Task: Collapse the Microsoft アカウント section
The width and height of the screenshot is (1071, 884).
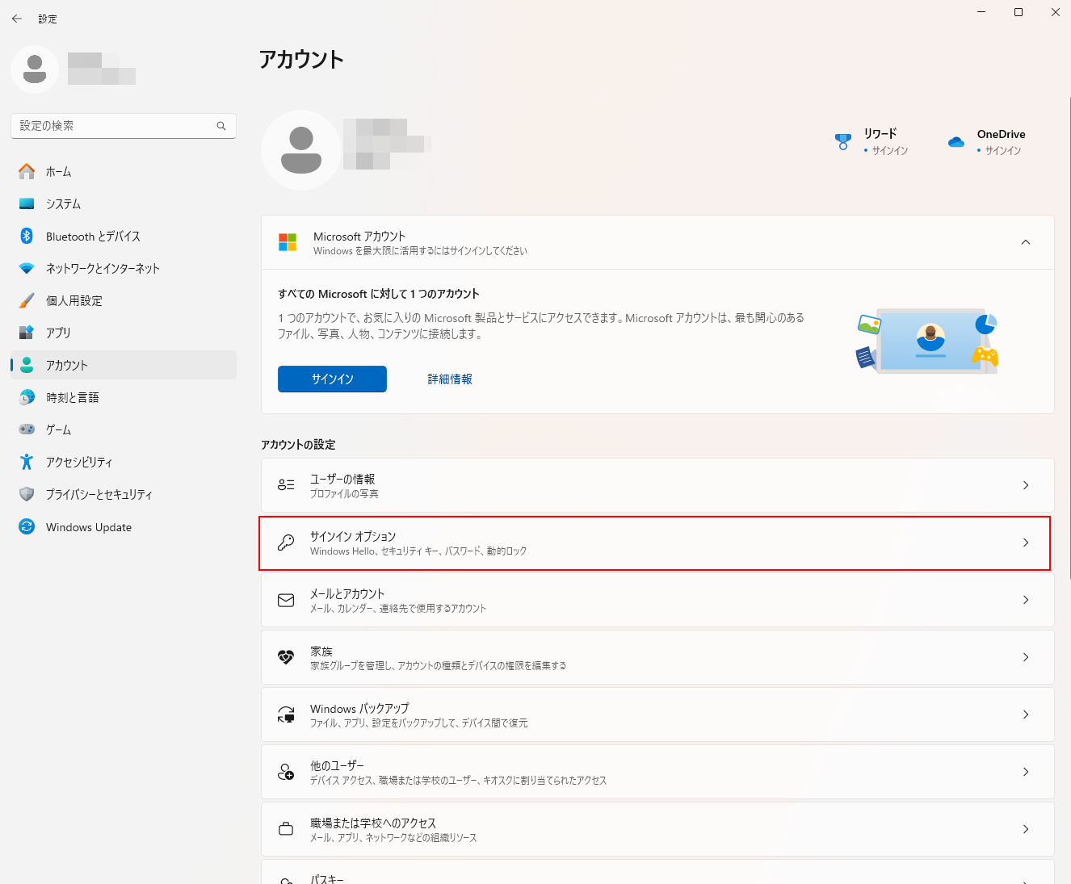Action: pos(1026,242)
